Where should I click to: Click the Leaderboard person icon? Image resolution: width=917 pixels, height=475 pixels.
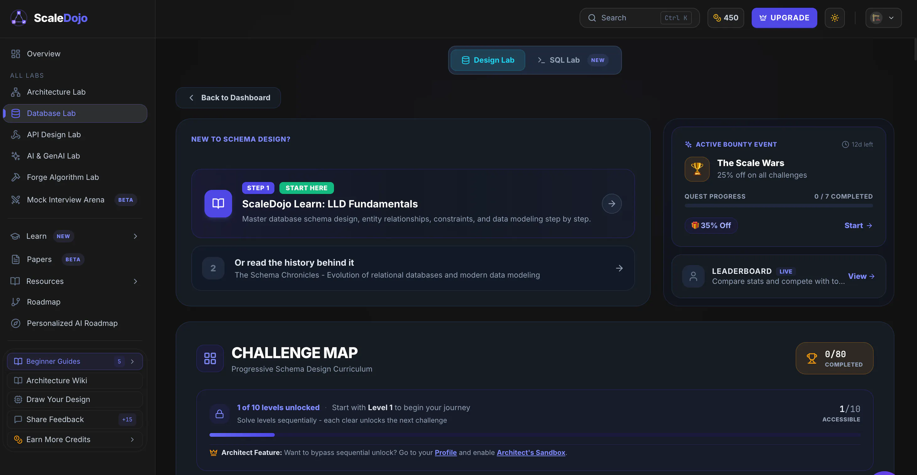[693, 276]
